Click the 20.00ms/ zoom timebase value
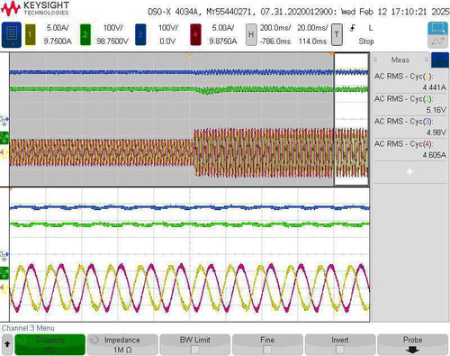Screen dimensions: 450x356 point(312,28)
